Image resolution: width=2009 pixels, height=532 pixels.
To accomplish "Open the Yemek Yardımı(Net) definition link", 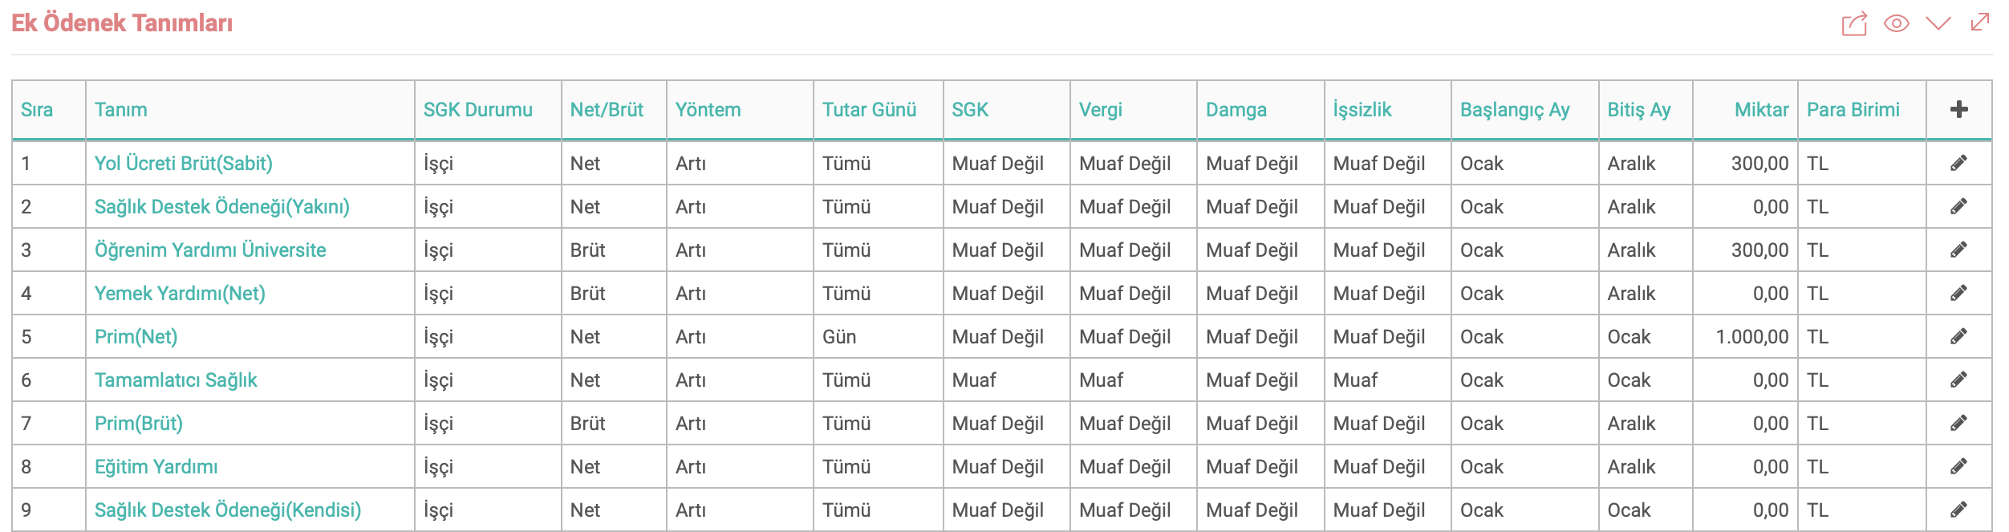I will [180, 294].
